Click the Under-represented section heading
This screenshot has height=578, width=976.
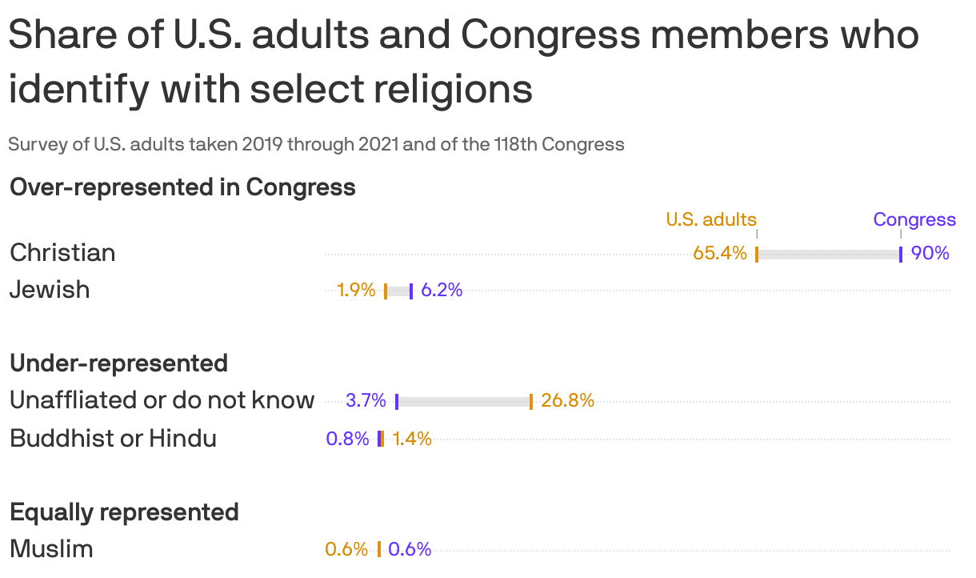click(x=118, y=363)
